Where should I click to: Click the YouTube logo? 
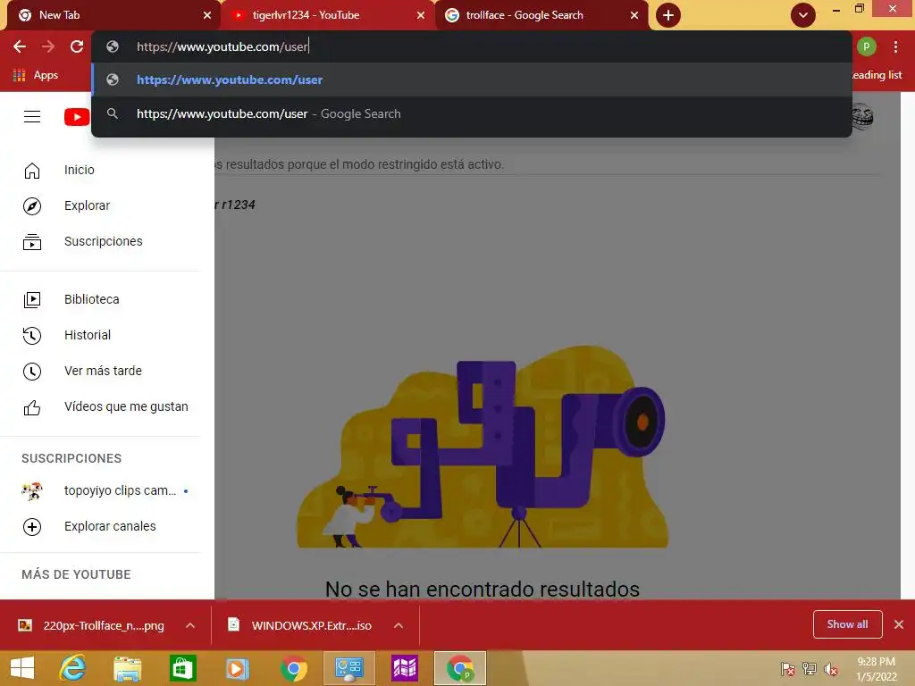pos(77,117)
